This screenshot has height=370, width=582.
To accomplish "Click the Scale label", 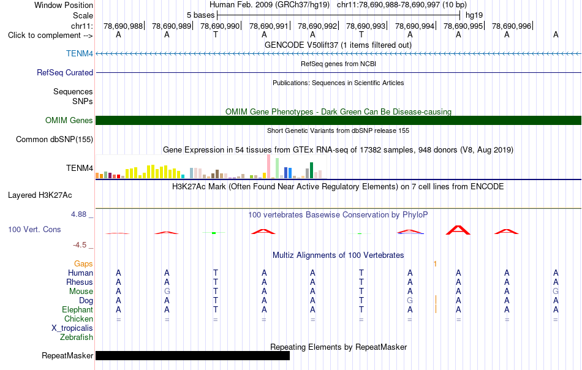I will point(83,15).
